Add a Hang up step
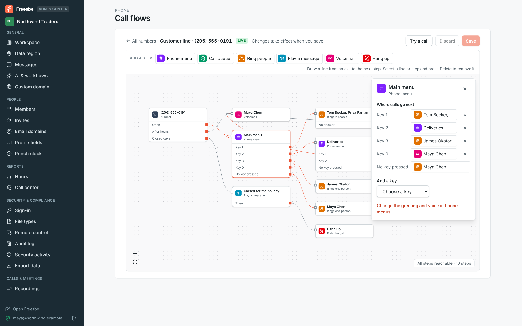522x326 pixels. coord(377,58)
